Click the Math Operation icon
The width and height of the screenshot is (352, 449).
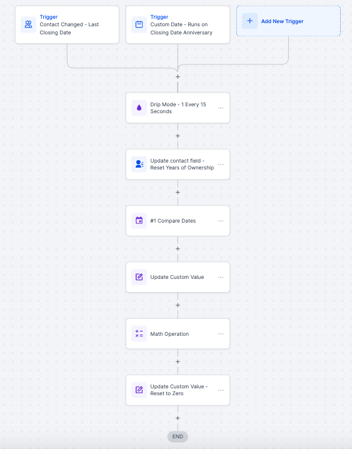[x=139, y=333]
